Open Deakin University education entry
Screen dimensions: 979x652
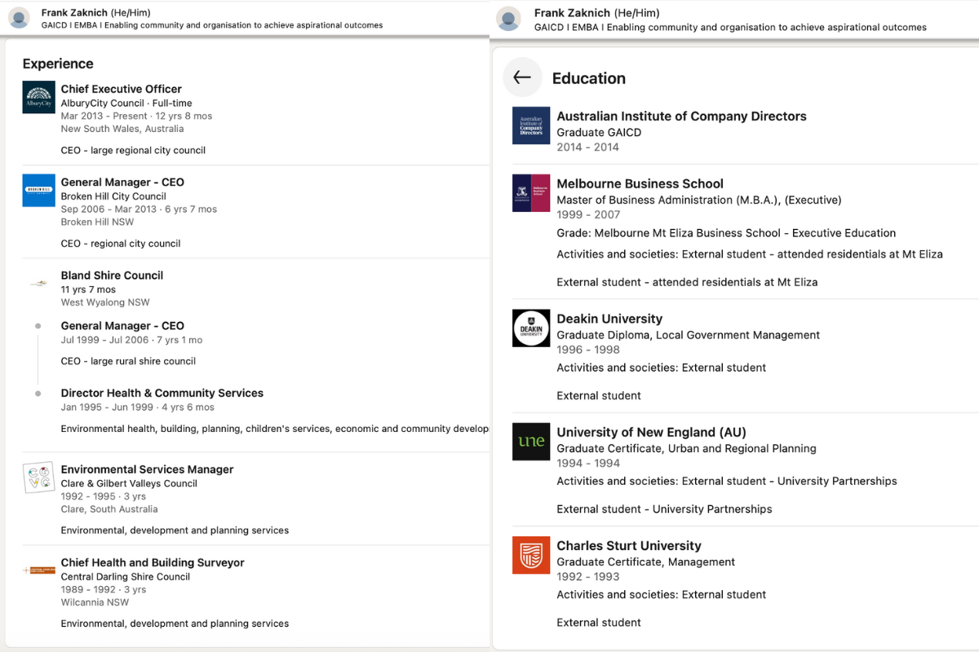click(x=609, y=319)
